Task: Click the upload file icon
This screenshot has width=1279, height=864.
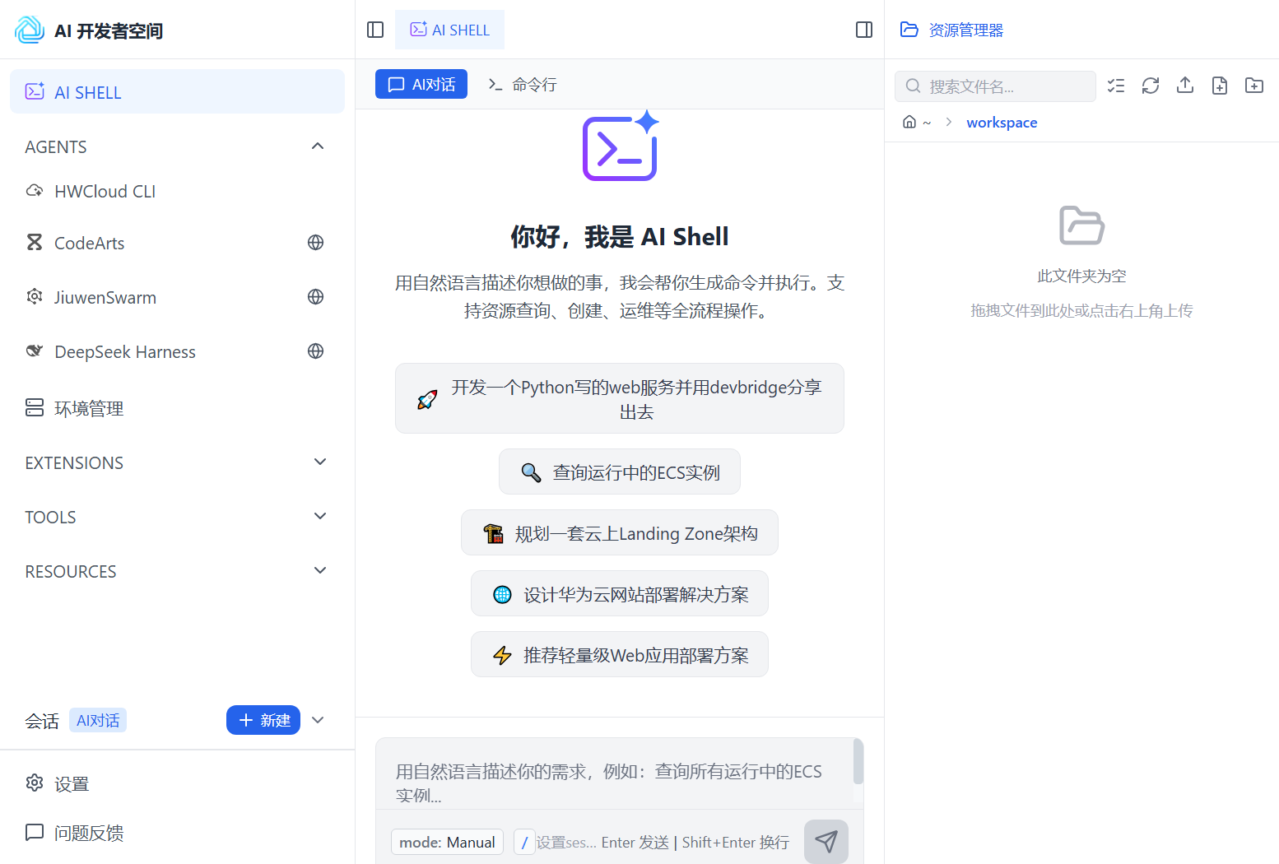Action: (x=1185, y=85)
